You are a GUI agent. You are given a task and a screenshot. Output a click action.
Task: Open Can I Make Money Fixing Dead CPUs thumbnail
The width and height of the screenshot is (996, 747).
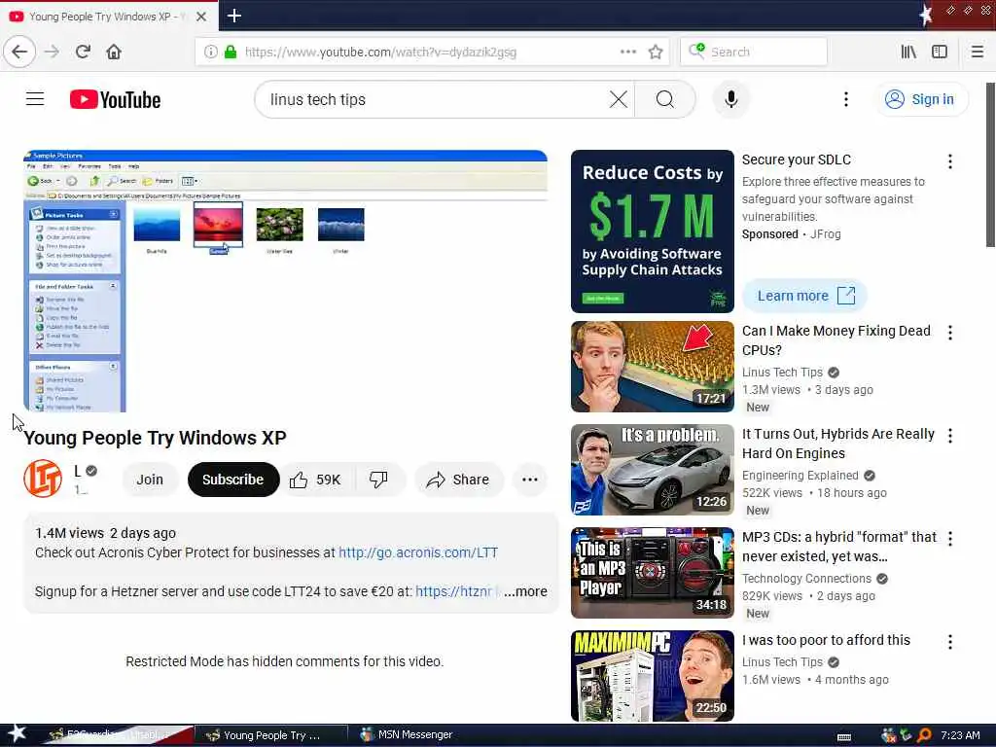coord(653,367)
